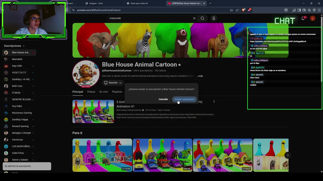Screen dimensions: 323x181
Task: Show next Para ti videos arrow
Action: [x=288, y=155]
